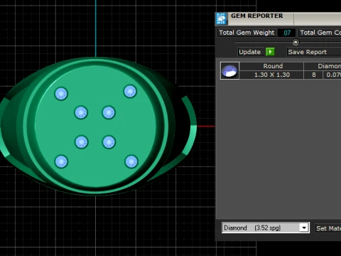Click the Round cell in the gem table
The image size is (341, 256).
[x=272, y=66]
